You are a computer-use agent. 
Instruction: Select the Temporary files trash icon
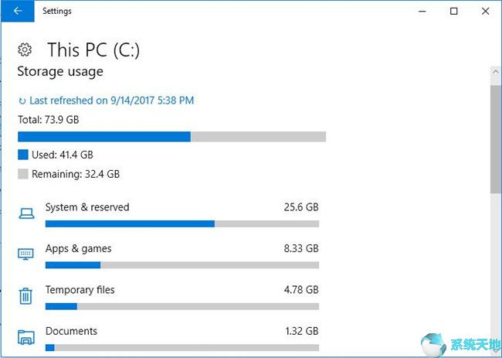click(x=25, y=295)
